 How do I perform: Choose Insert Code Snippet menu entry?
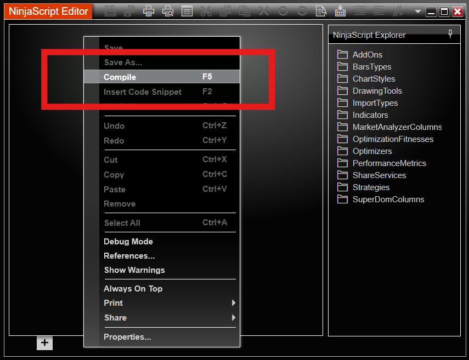tap(162, 92)
